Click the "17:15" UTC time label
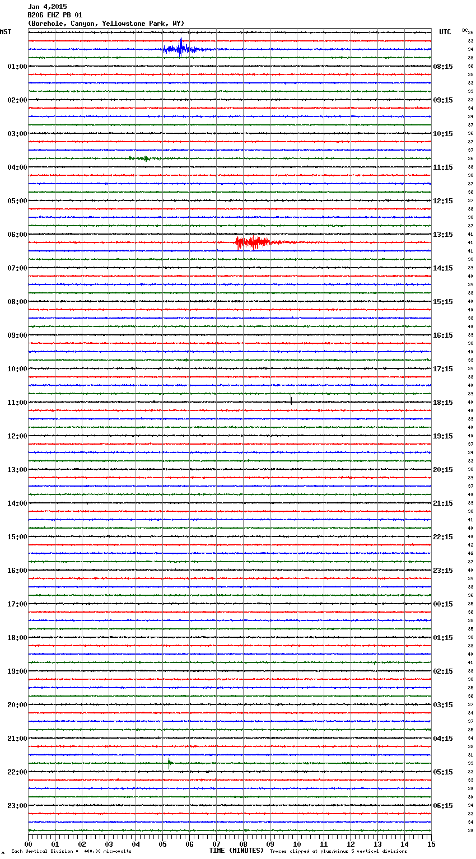 click(443, 369)
